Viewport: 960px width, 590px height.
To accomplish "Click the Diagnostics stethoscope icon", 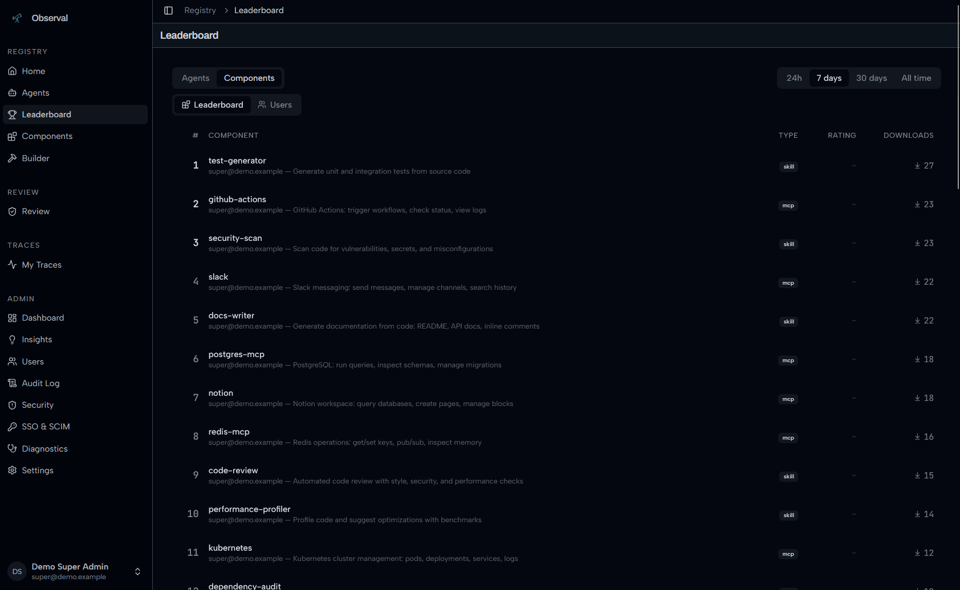I will (12, 449).
